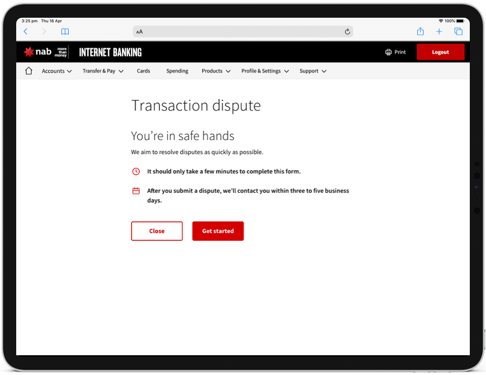486x375 pixels.
Task: Select the Cards navigation item
Action: click(143, 71)
